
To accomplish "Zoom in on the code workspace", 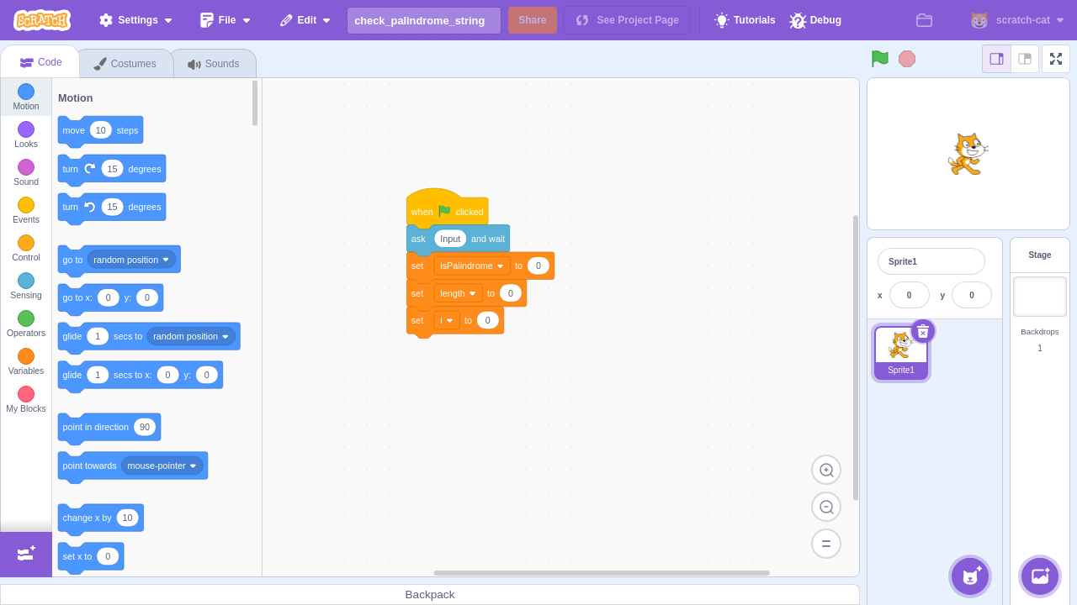I will pyautogui.click(x=826, y=470).
